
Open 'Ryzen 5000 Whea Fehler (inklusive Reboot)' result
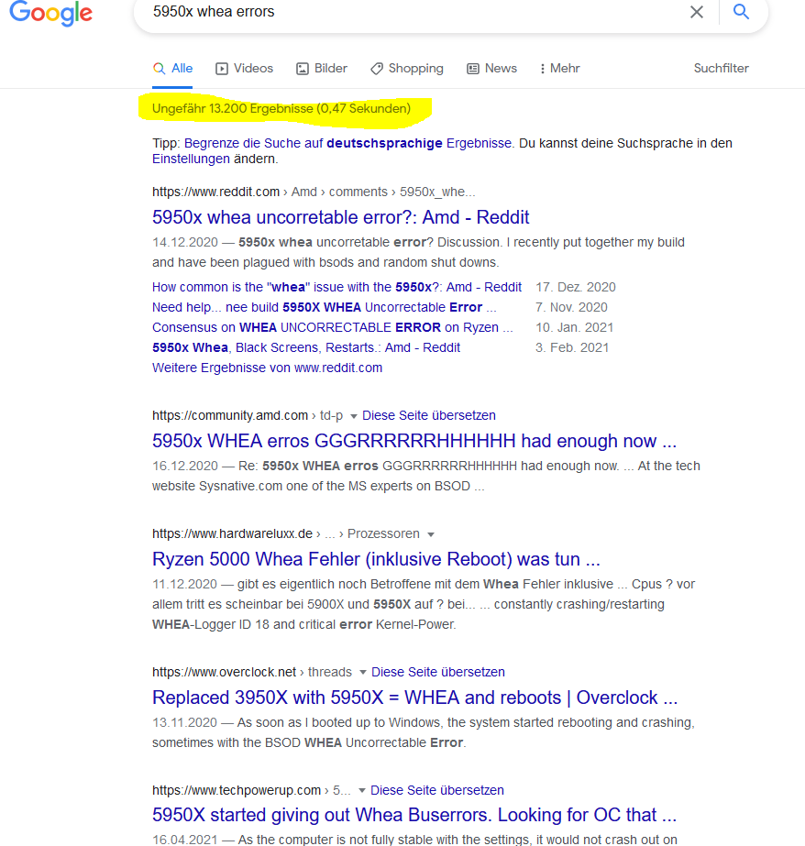pyautogui.click(x=376, y=559)
